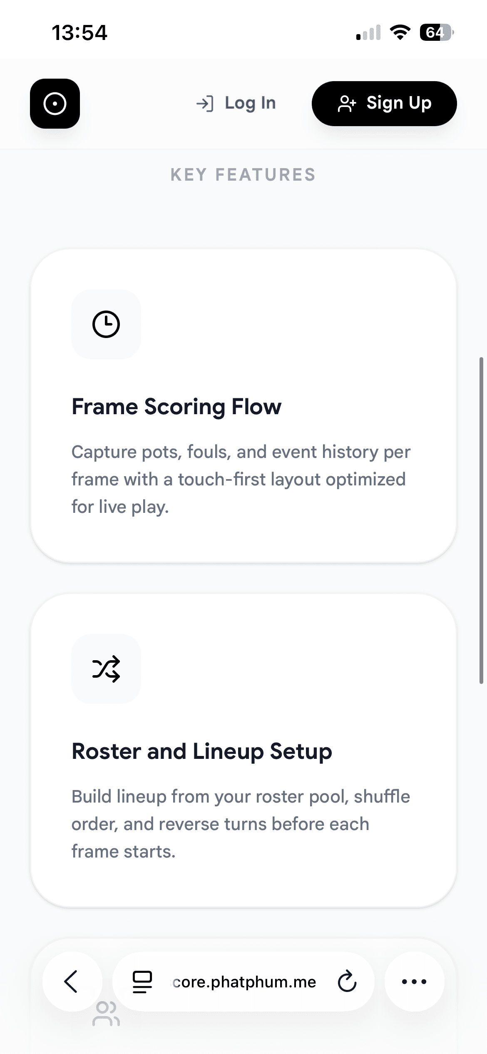Tap the 13:54 clock in status bar
Screen dimensions: 487x1054
point(80,32)
